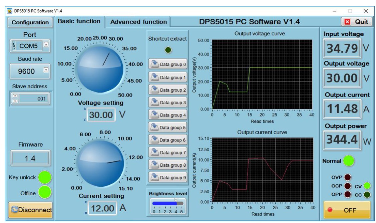The image size is (376, 223).
Task: Click the Key unlock green indicator
Action: click(x=45, y=177)
